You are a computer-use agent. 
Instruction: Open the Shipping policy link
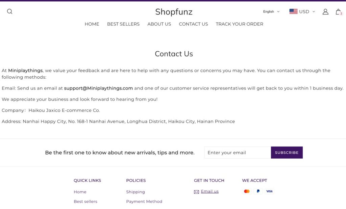(x=135, y=192)
